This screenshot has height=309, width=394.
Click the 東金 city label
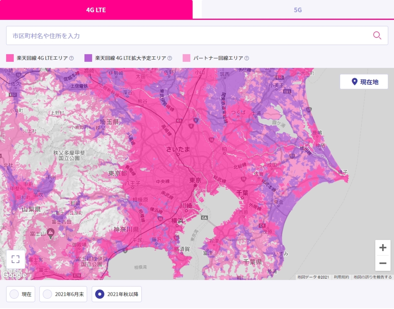click(278, 202)
